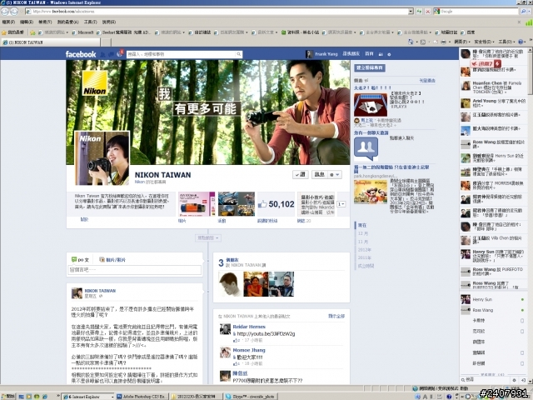Open the IE Tools (工具) command bar dropdown
This screenshot has width=533, height=400.
coord(507,42)
